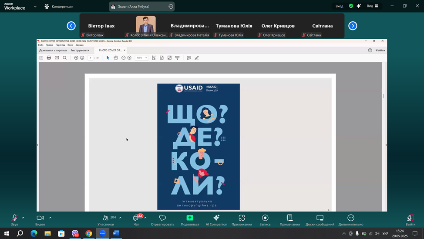Open the Примечания notes icon
424x239 pixels.
click(289, 219)
